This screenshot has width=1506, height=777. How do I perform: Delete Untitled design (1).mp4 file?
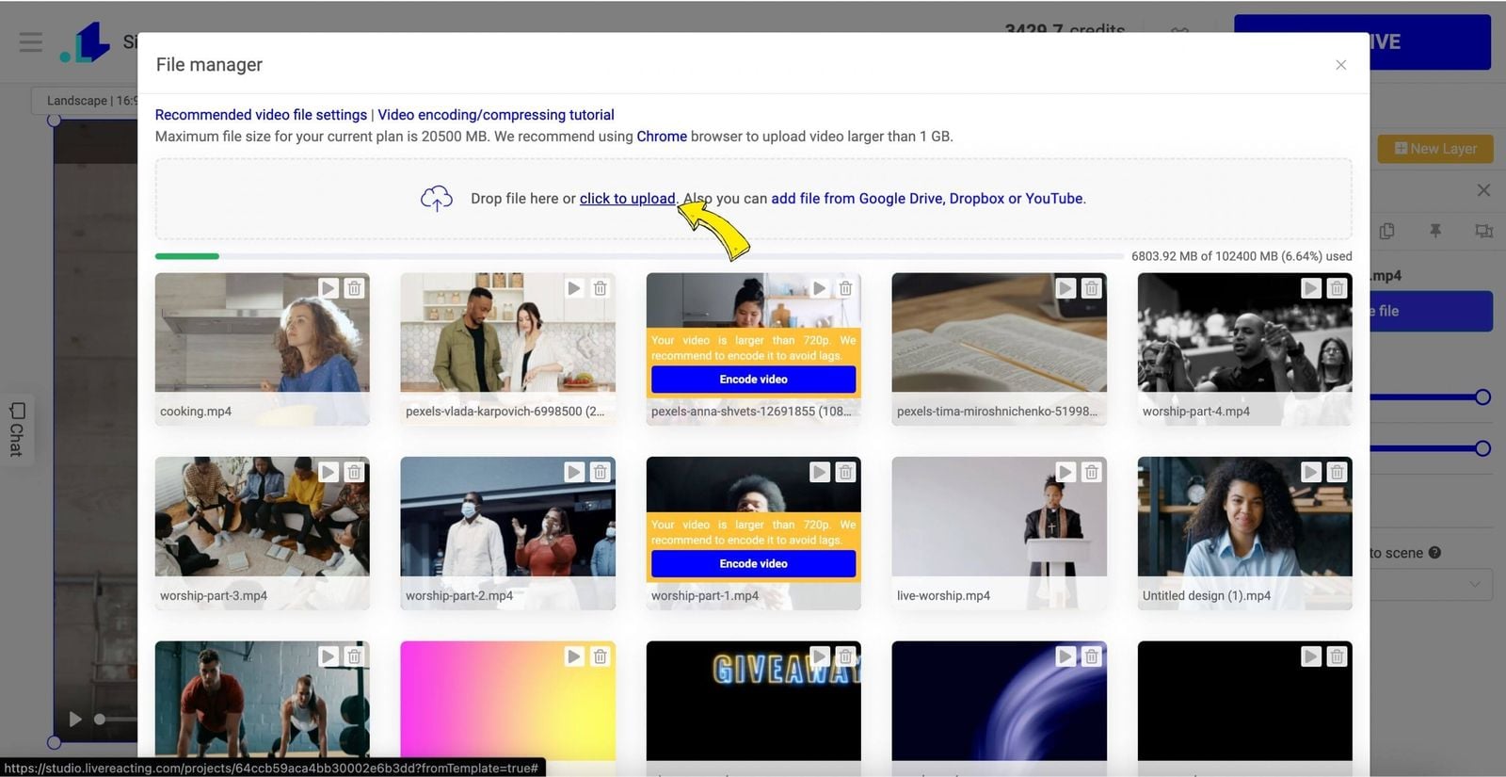[x=1337, y=472]
